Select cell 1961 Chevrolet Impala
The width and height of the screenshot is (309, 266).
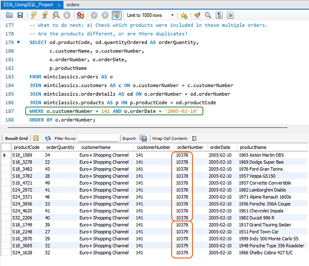coord(272,211)
